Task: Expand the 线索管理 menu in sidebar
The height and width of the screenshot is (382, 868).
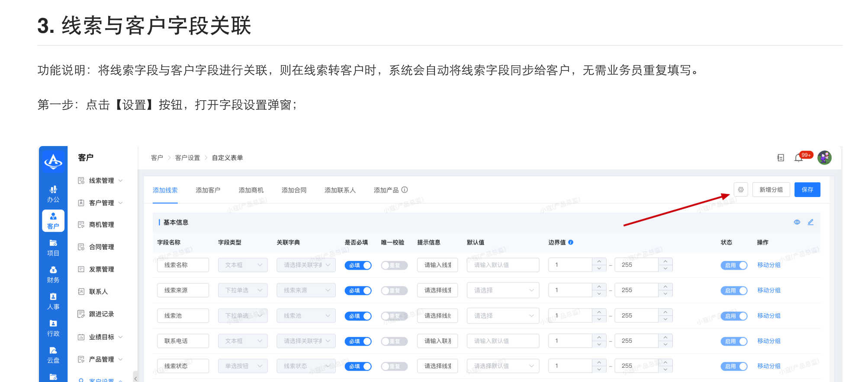Action: pyautogui.click(x=101, y=181)
